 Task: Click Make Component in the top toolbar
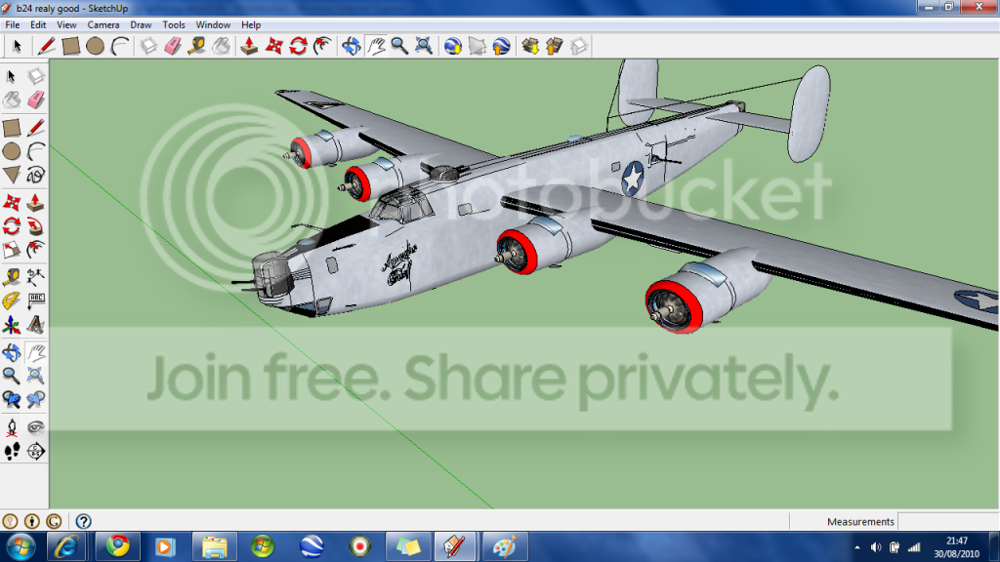[x=148, y=46]
